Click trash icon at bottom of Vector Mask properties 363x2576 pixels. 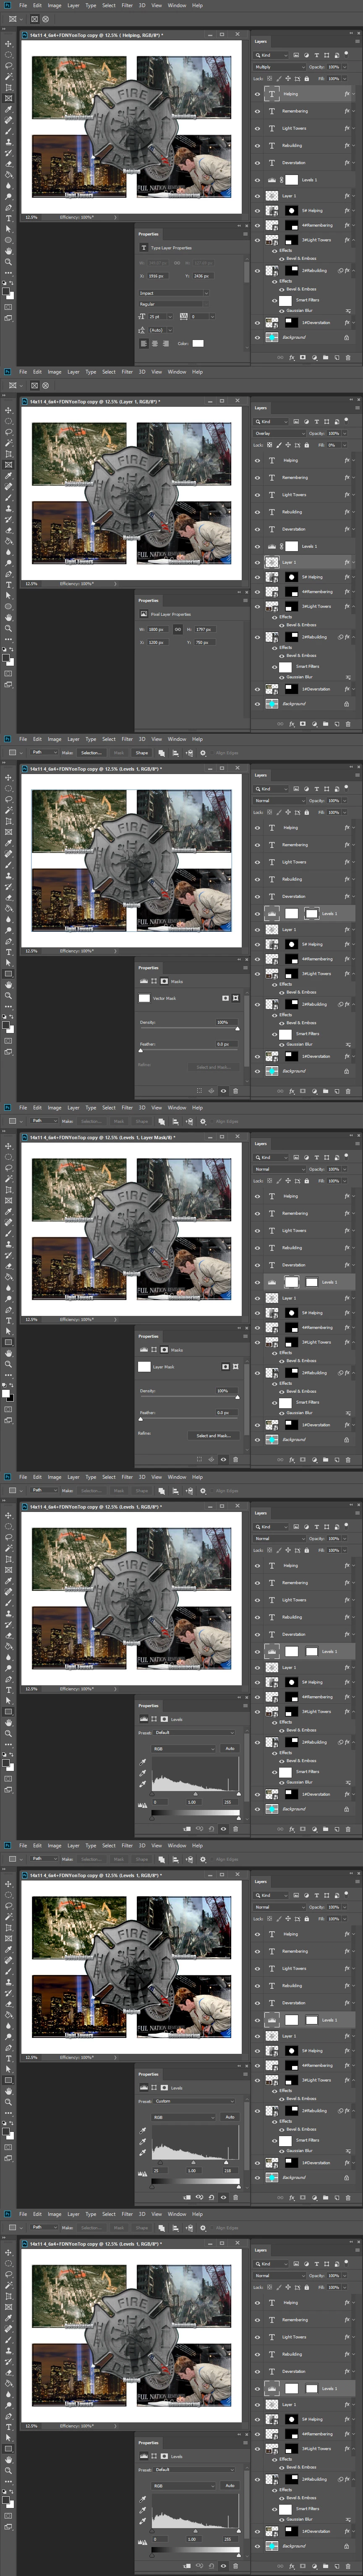236,1091
